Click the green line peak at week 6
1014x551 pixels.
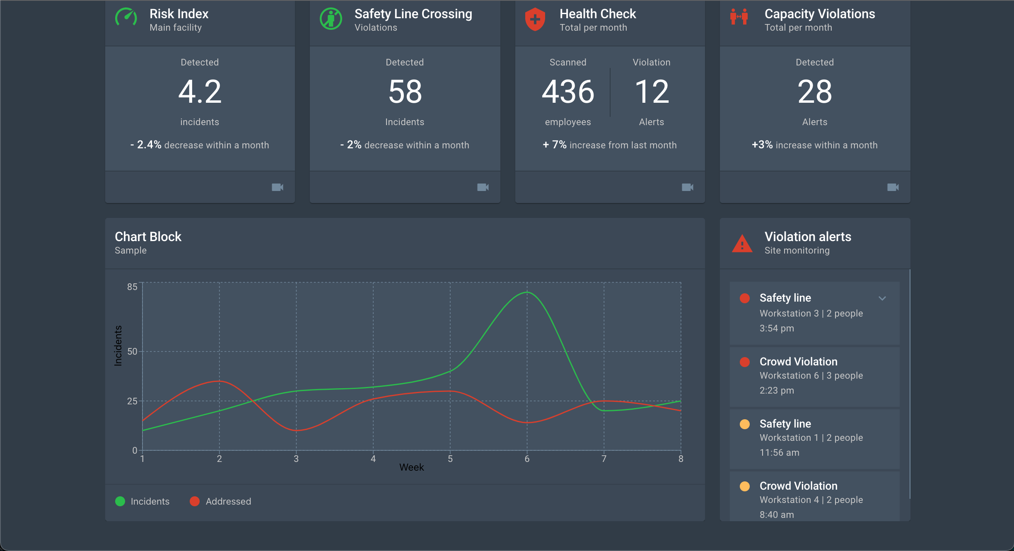click(x=527, y=292)
